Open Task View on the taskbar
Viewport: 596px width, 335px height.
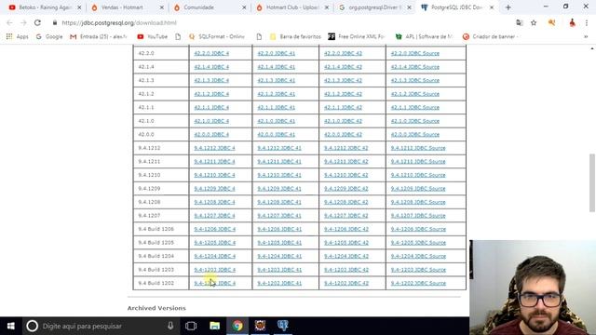pos(191,326)
